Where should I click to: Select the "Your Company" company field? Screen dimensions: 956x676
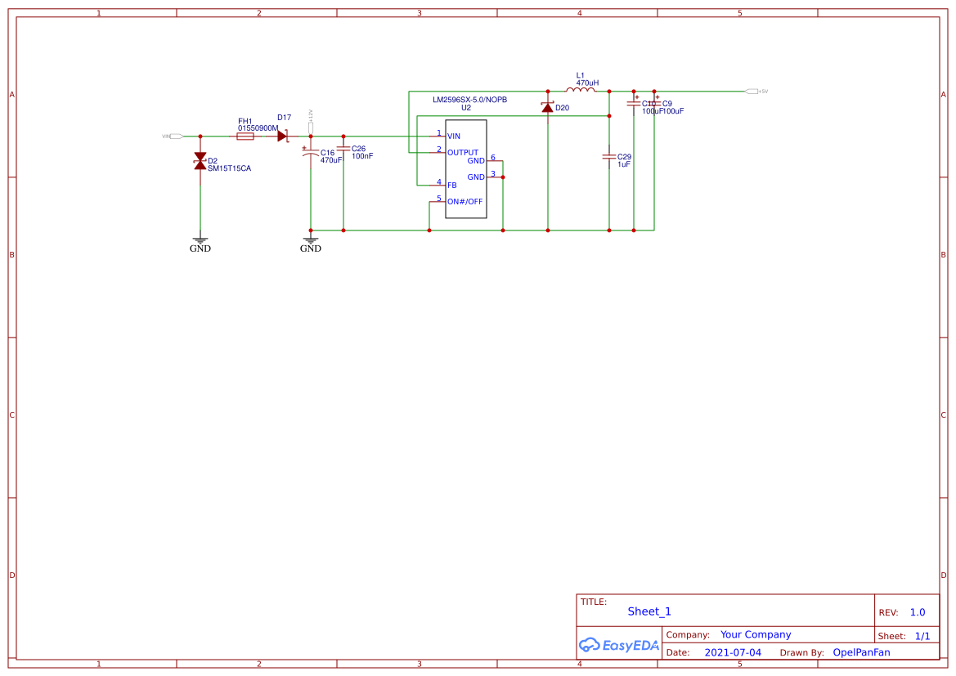[x=756, y=634]
